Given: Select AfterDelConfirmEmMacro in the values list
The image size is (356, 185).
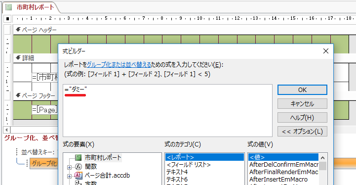Looking at the screenshot, I should (283, 165).
